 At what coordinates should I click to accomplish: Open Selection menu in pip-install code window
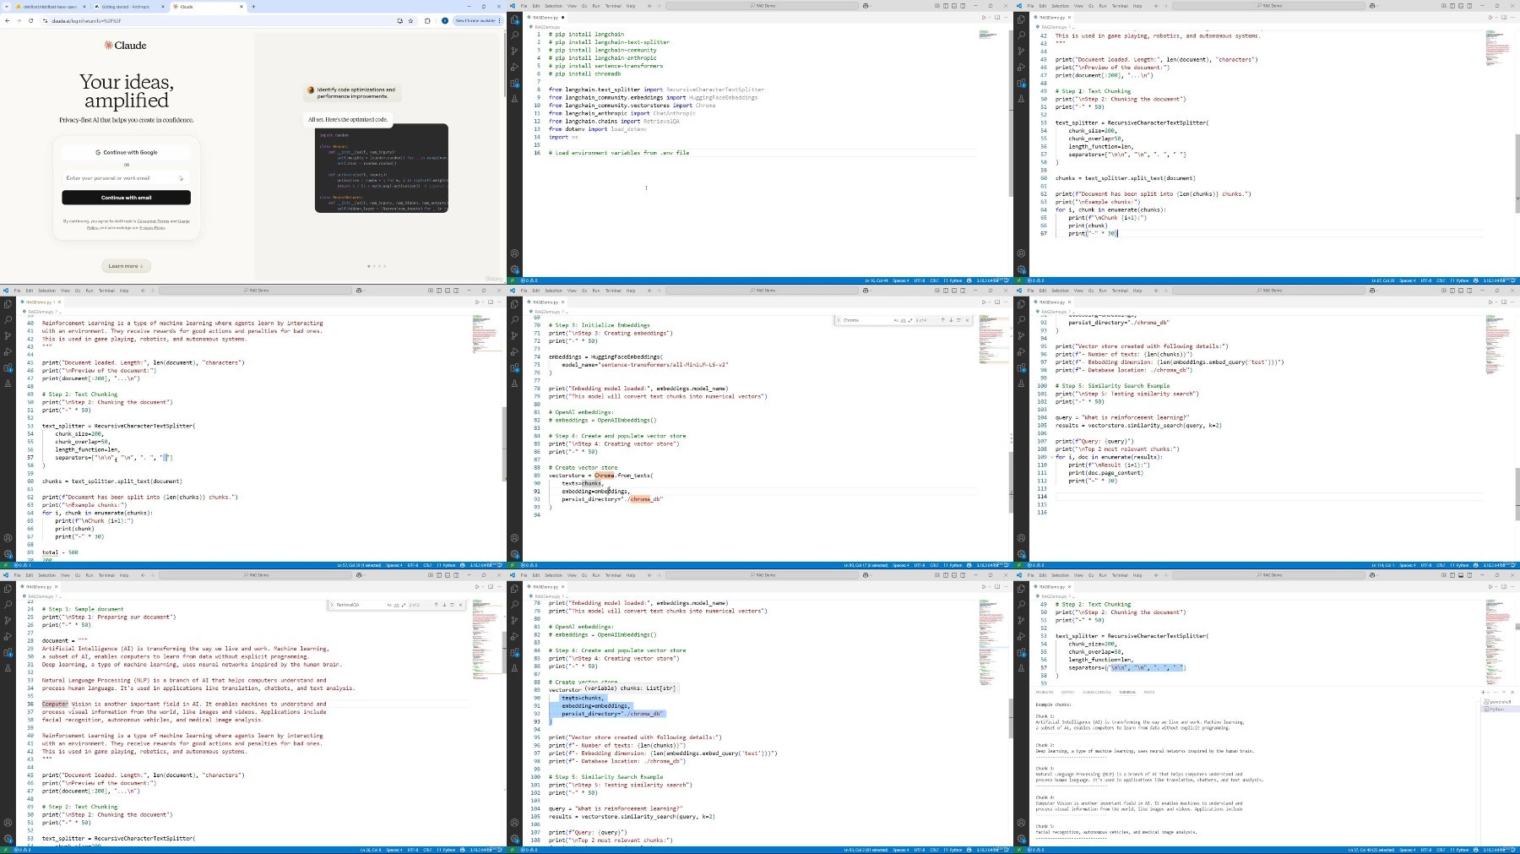pyautogui.click(x=553, y=6)
